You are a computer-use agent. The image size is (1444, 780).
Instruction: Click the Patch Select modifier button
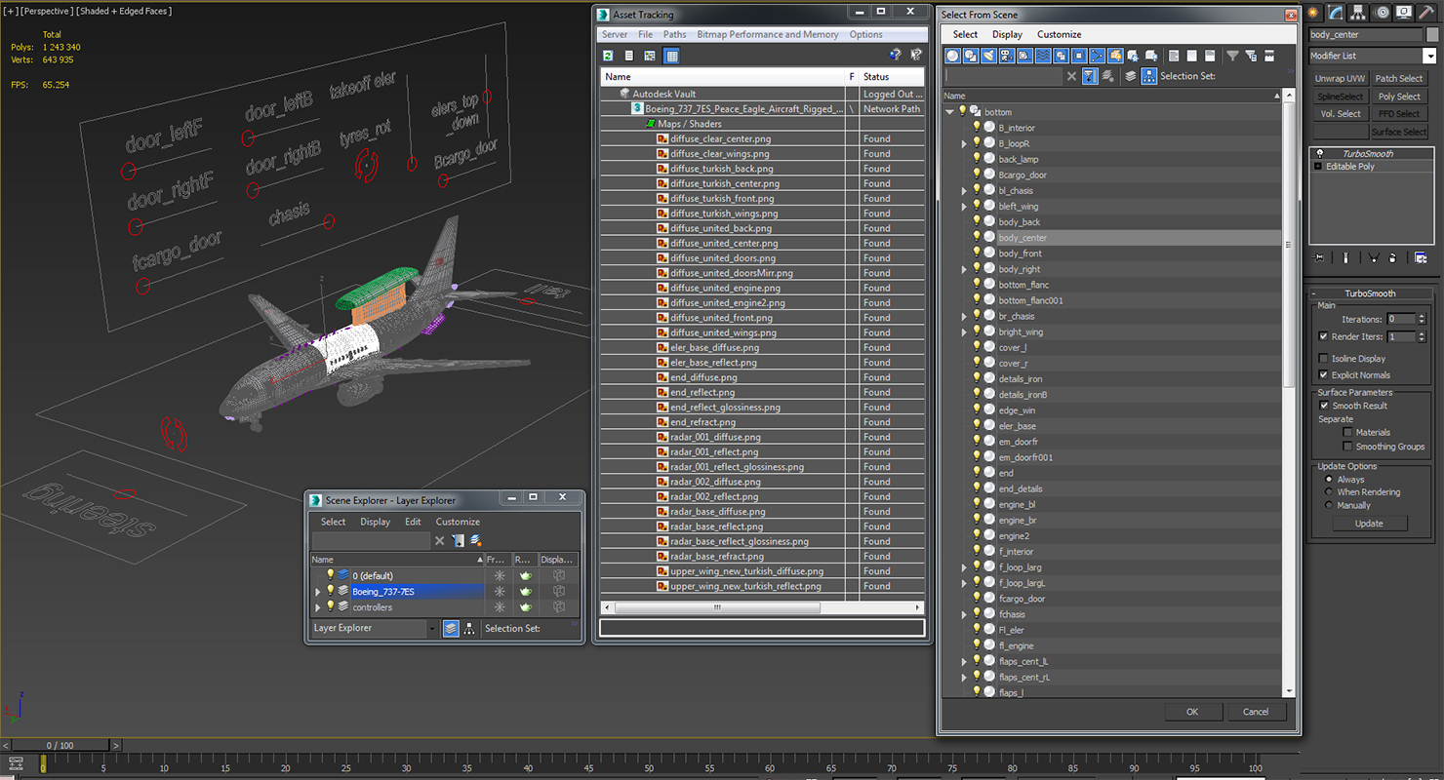click(x=1399, y=79)
